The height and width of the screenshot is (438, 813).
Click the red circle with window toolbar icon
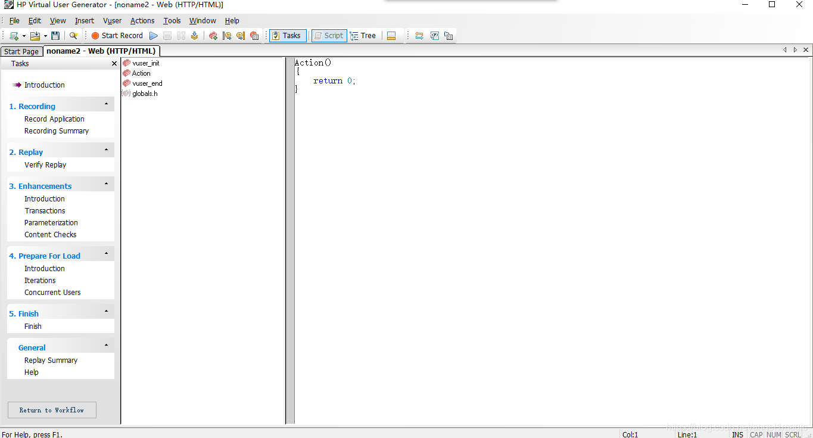tap(254, 36)
